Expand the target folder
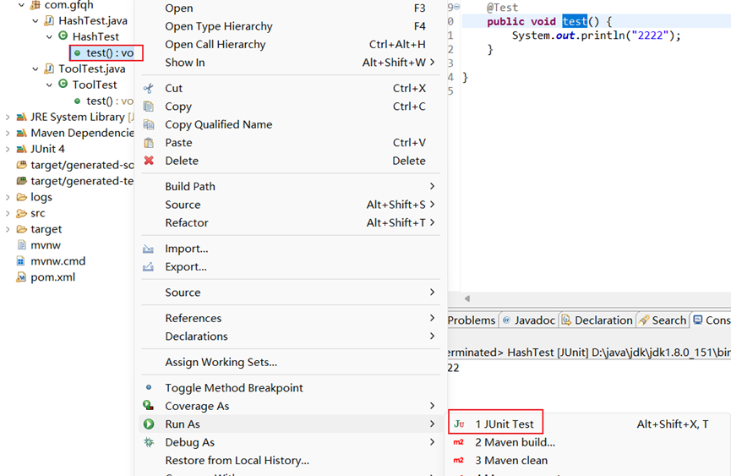This screenshot has width=731, height=476. click(8, 229)
